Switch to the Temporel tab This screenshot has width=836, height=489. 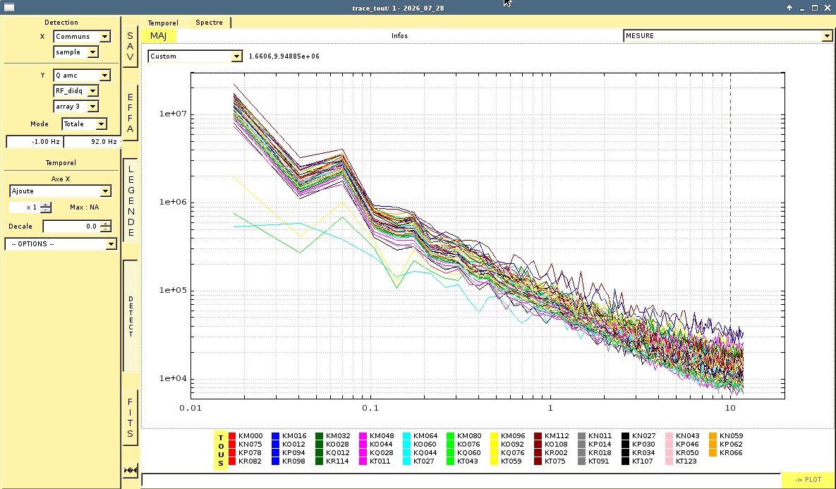163,23
